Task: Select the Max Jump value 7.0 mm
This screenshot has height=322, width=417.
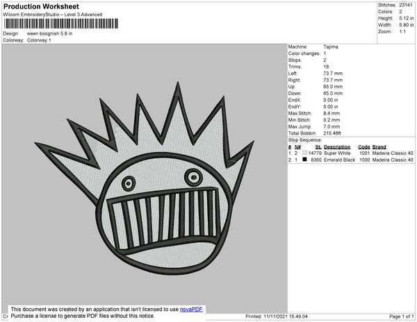Action: (x=332, y=126)
